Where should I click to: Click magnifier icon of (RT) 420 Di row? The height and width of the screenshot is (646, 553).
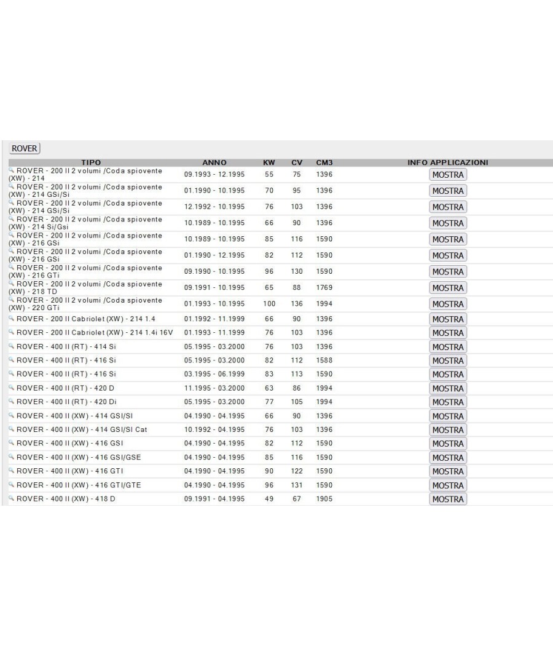(x=12, y=401)
